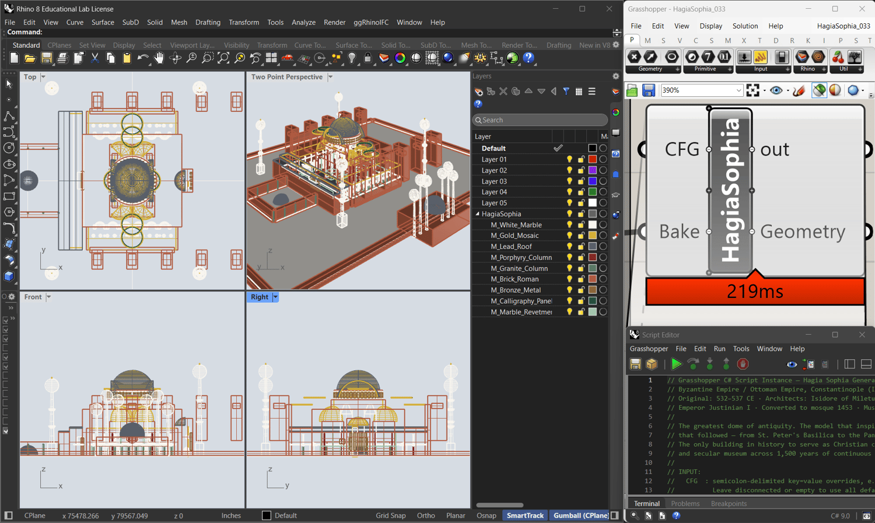The width and height of the screenshot is (875, 523).
Task: Open the Grasshopper zoom level dropdown
Action: [738, 90]
